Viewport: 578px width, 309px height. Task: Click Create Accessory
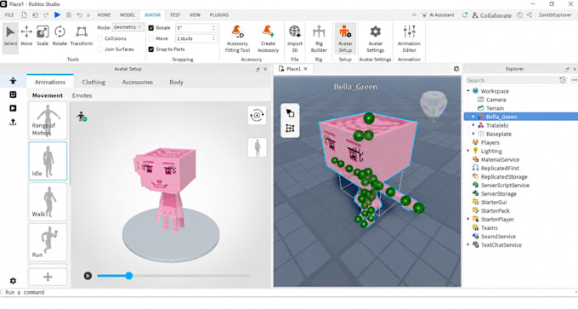(x=268, y=38)
